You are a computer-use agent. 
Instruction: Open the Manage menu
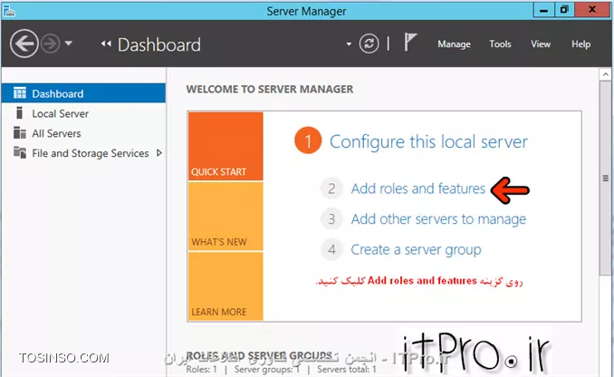(x=454, y=44)
